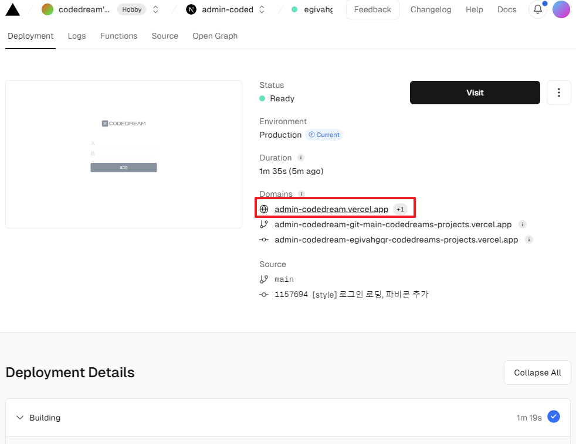The width and height of the screenshot is (576, 444).
Task: Click the commit icon beside egivahgqr domain
Action: [x=264, y=240]
